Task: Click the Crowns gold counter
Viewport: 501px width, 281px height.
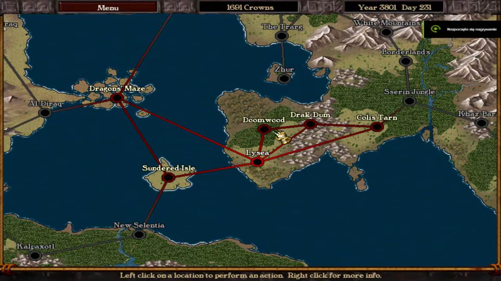Action: (250, 7)
